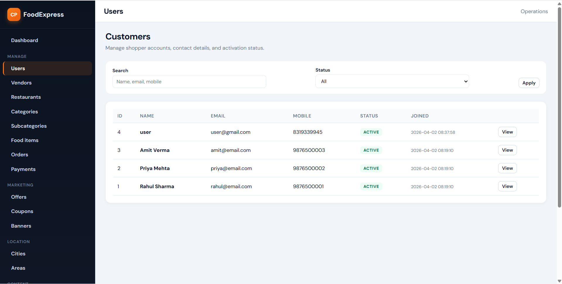
Task: Select email priya@email.com
Action: click(231, 168)
